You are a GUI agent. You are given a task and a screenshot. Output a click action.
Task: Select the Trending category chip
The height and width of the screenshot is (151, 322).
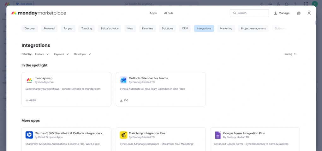tap(87, 28)
